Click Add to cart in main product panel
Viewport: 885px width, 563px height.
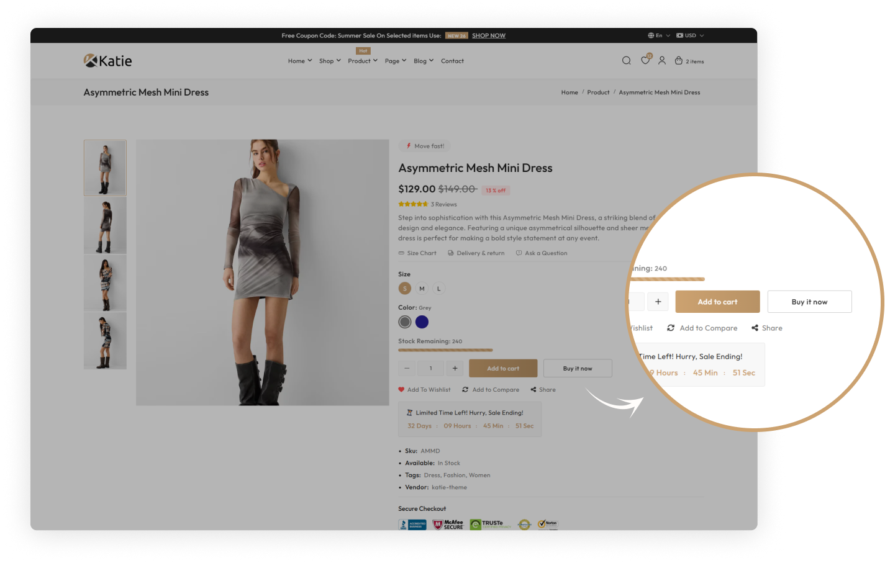(x=503, y=369)
